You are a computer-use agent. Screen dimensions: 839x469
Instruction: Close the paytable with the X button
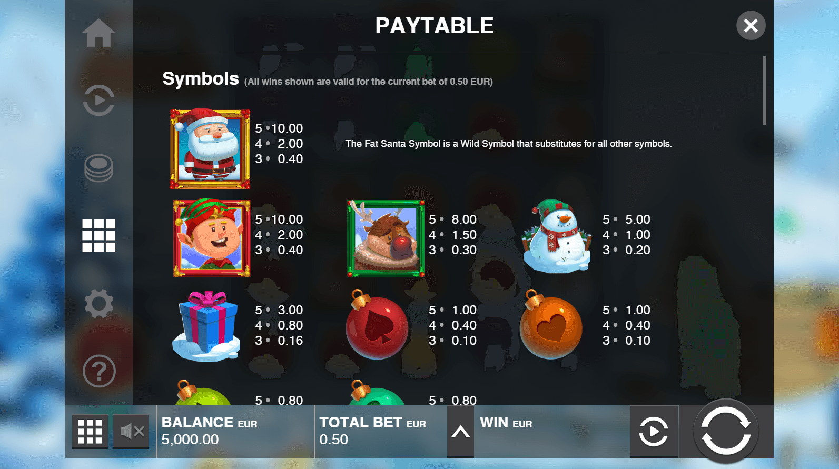(x=751, y=25)
